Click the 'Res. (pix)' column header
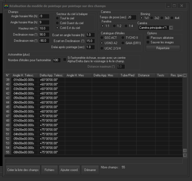Viewport: 192px width, 181px height. click(x=176, y=75)
